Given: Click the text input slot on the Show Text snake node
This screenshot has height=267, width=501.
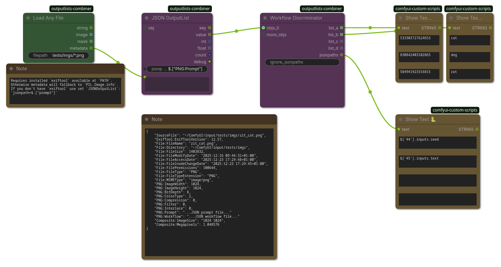Looking at the screenshot, I should pos(399,129).
